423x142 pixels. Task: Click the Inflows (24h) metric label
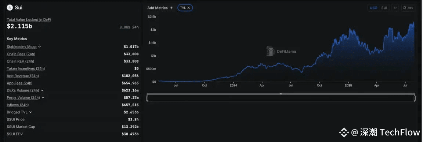point(18,105)
